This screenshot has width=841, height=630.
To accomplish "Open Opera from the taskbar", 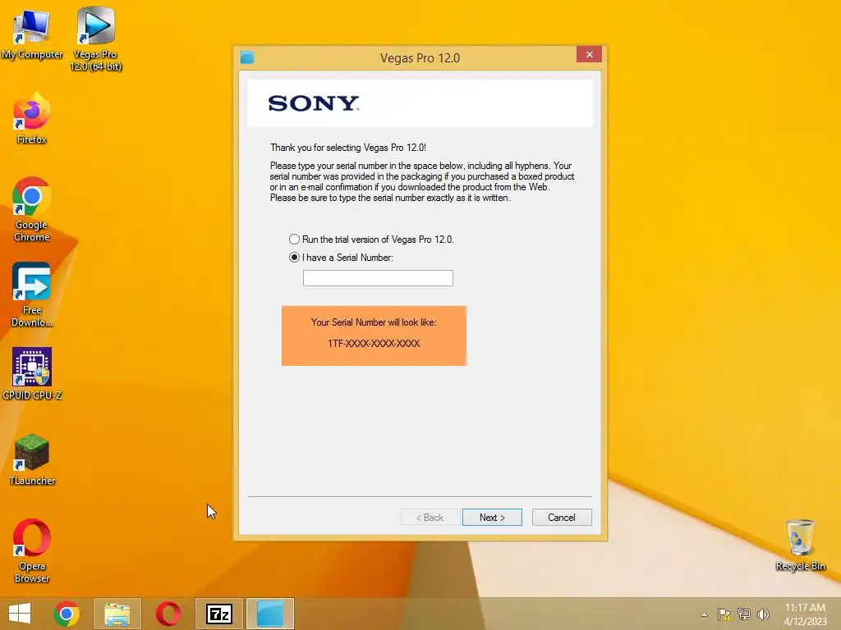I will click(168, 614).
